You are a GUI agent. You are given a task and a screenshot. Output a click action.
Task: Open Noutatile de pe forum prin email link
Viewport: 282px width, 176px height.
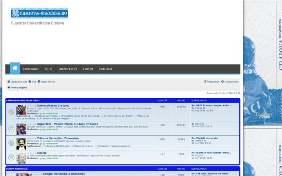coord(82,116)
